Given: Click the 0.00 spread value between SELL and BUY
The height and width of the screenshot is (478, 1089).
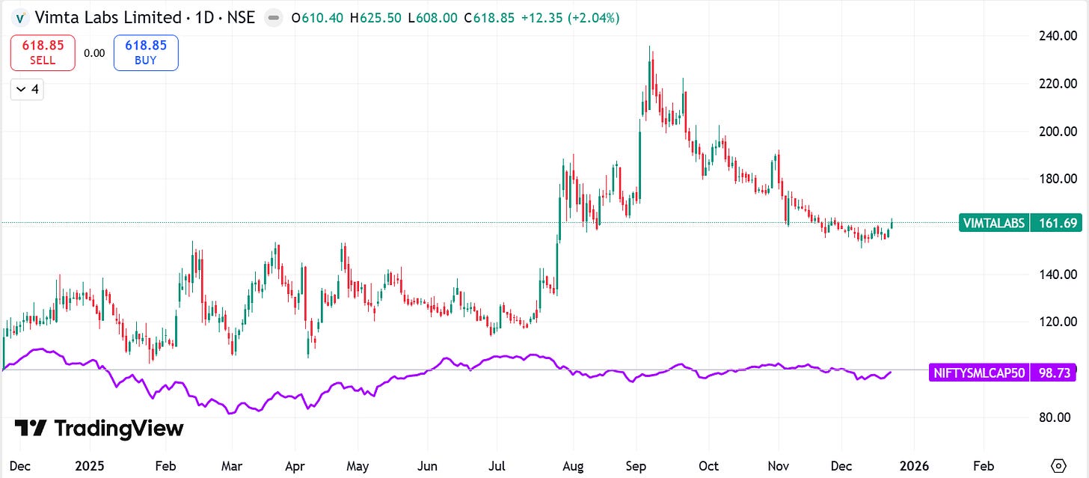Looking at the screenshot, I should click(x=94, y=53).
